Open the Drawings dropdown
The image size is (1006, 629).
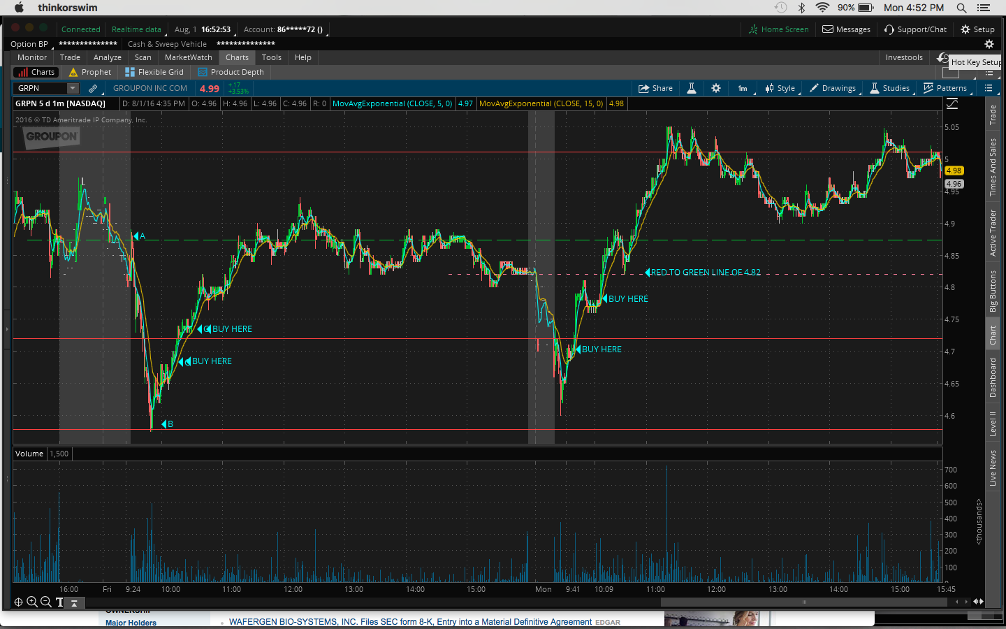[833, 88]
